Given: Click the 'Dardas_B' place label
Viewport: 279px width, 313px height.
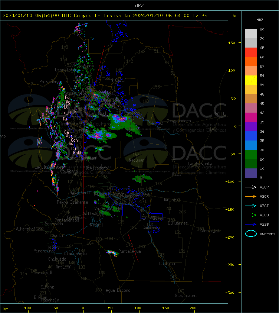Looking at the screenshot, I should [43, 272].
